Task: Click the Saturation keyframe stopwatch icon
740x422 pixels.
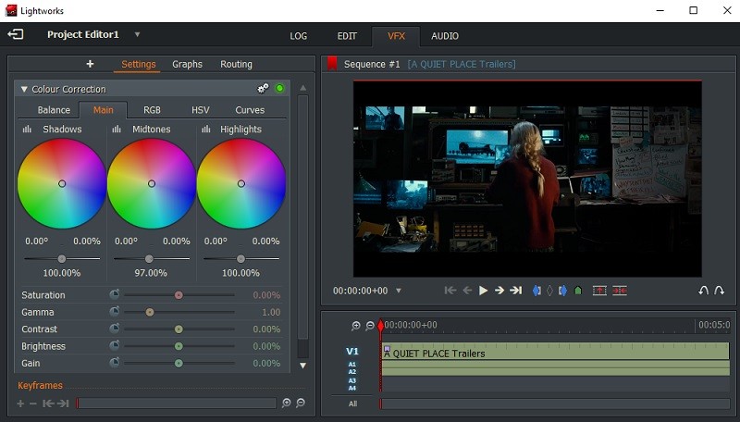Action: pos(114,294)
